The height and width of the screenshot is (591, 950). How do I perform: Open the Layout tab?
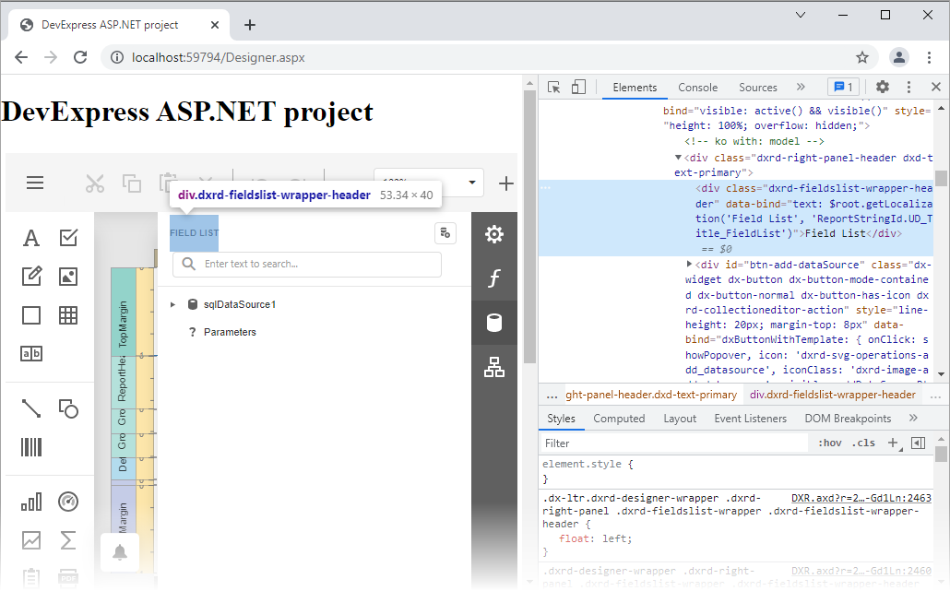coord(679,419)
